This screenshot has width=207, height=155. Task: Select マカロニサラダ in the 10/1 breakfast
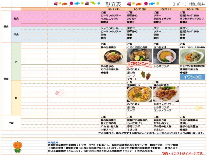click(110, 19)
